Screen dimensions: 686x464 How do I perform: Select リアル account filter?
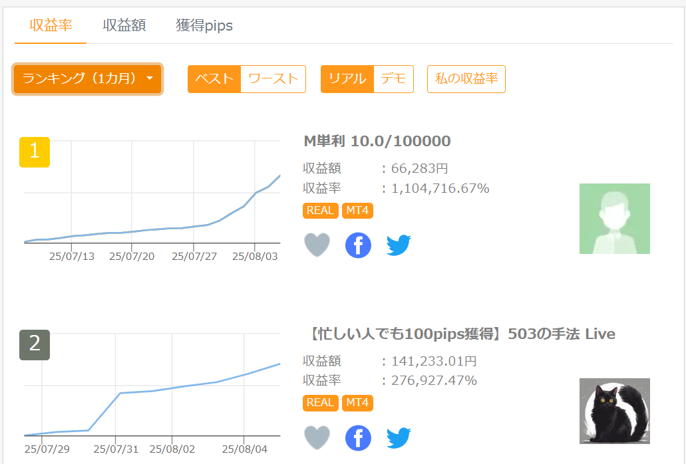tap(347, 79)
